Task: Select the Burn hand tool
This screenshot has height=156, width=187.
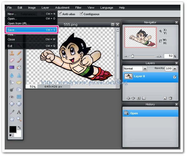Action: (x=19, y=89)
